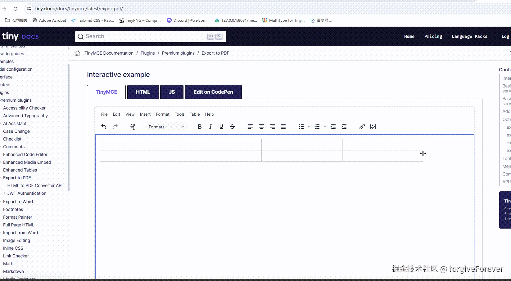This screenshot has height=281, width=511.
Task: Apply italic formatting
Action: click(210, 127)
